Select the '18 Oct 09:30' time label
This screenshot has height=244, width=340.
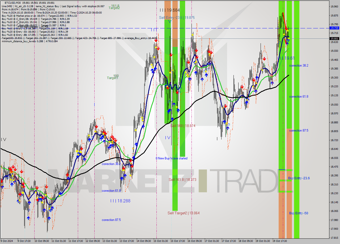tap(245, 241)
